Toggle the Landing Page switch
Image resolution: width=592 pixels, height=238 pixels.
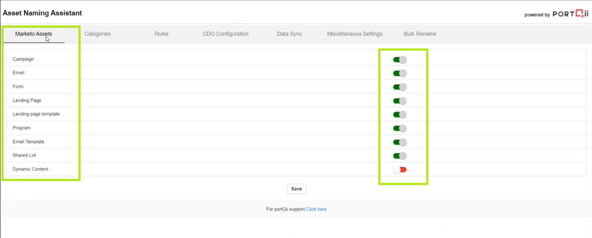click(x=400, y=101)
